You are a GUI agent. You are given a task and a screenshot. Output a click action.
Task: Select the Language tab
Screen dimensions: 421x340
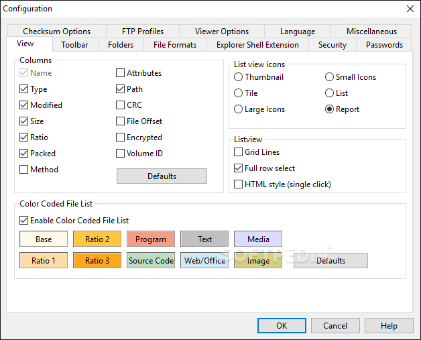[x=298, y=31]
